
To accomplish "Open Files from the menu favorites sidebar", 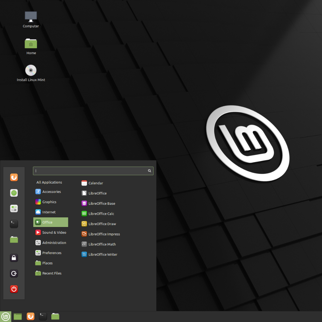I will (x=14, y=240).
